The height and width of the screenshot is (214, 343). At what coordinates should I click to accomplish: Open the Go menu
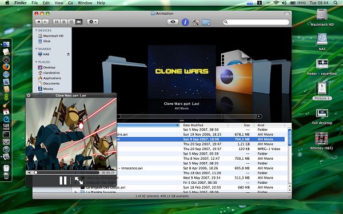tap(70, 3)
